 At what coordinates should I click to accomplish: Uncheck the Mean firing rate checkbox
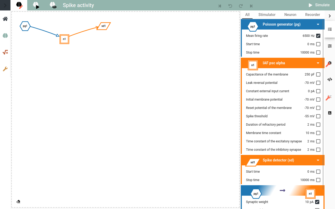click(x=318, y=36)
